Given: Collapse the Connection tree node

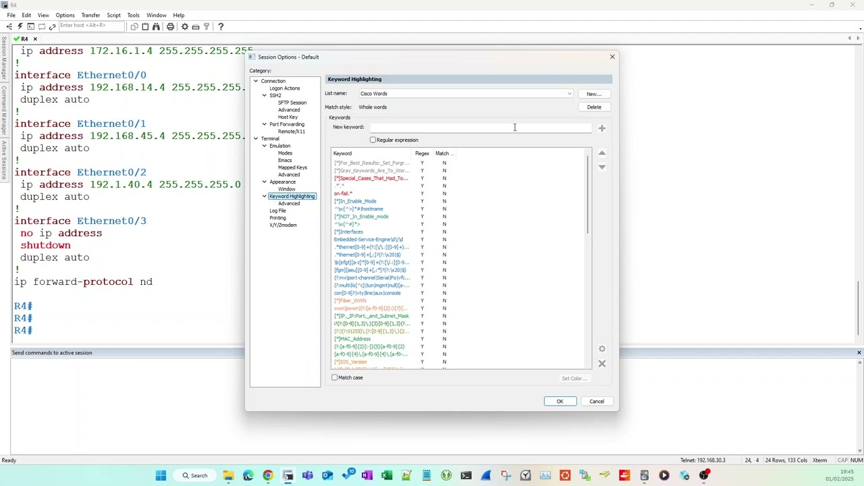Looking at the screenshot, I should coord(256,81).
